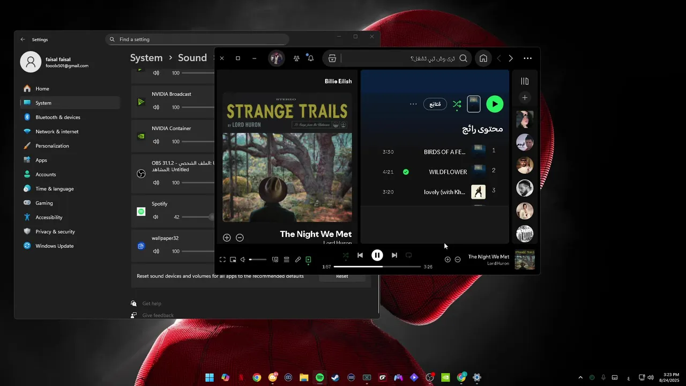Open Network & internet settings
Image resolution: width=686 pixels, height=386 pixels.
pos(70,131)
